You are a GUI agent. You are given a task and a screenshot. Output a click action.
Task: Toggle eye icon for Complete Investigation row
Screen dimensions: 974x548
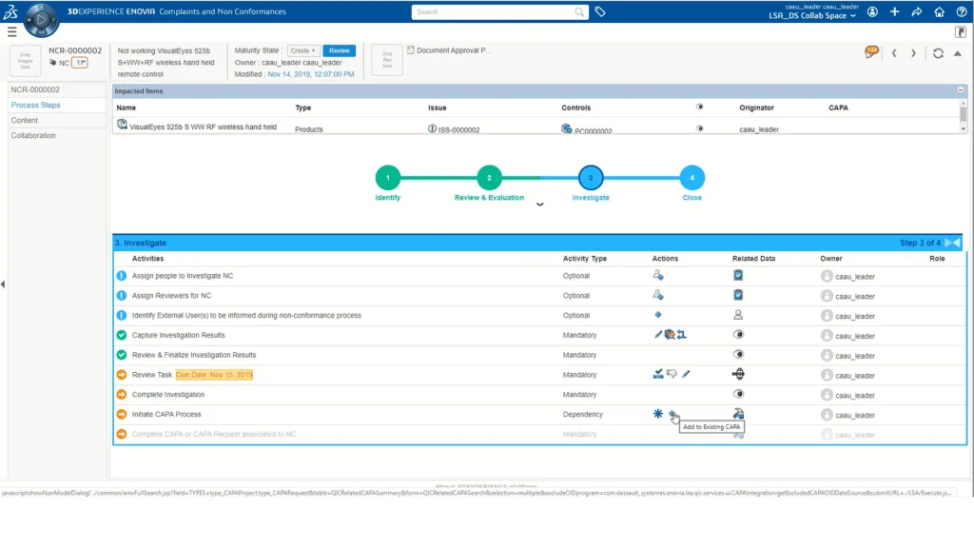tap(738, 394)
